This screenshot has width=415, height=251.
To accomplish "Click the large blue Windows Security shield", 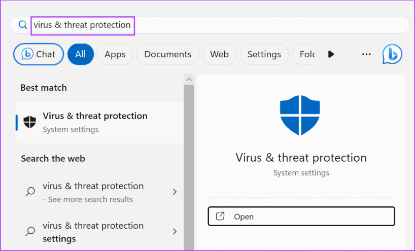I will [x=301, y=116].
